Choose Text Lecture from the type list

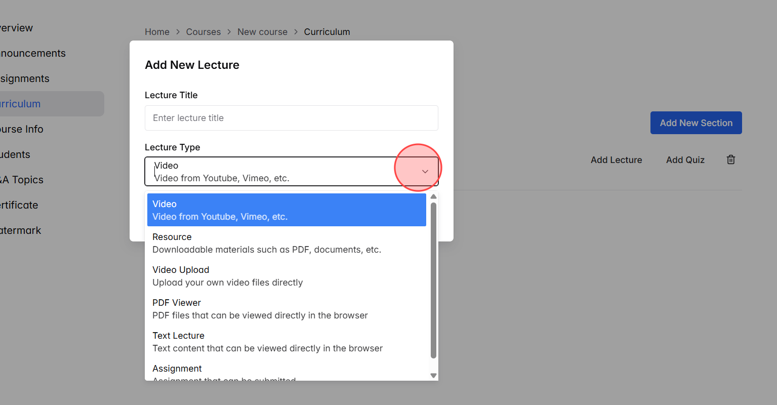[x=287, y=341]
